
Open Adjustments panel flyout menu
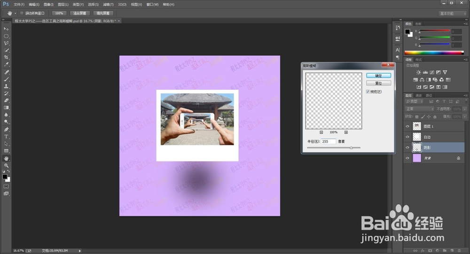[x=465, y=60]
